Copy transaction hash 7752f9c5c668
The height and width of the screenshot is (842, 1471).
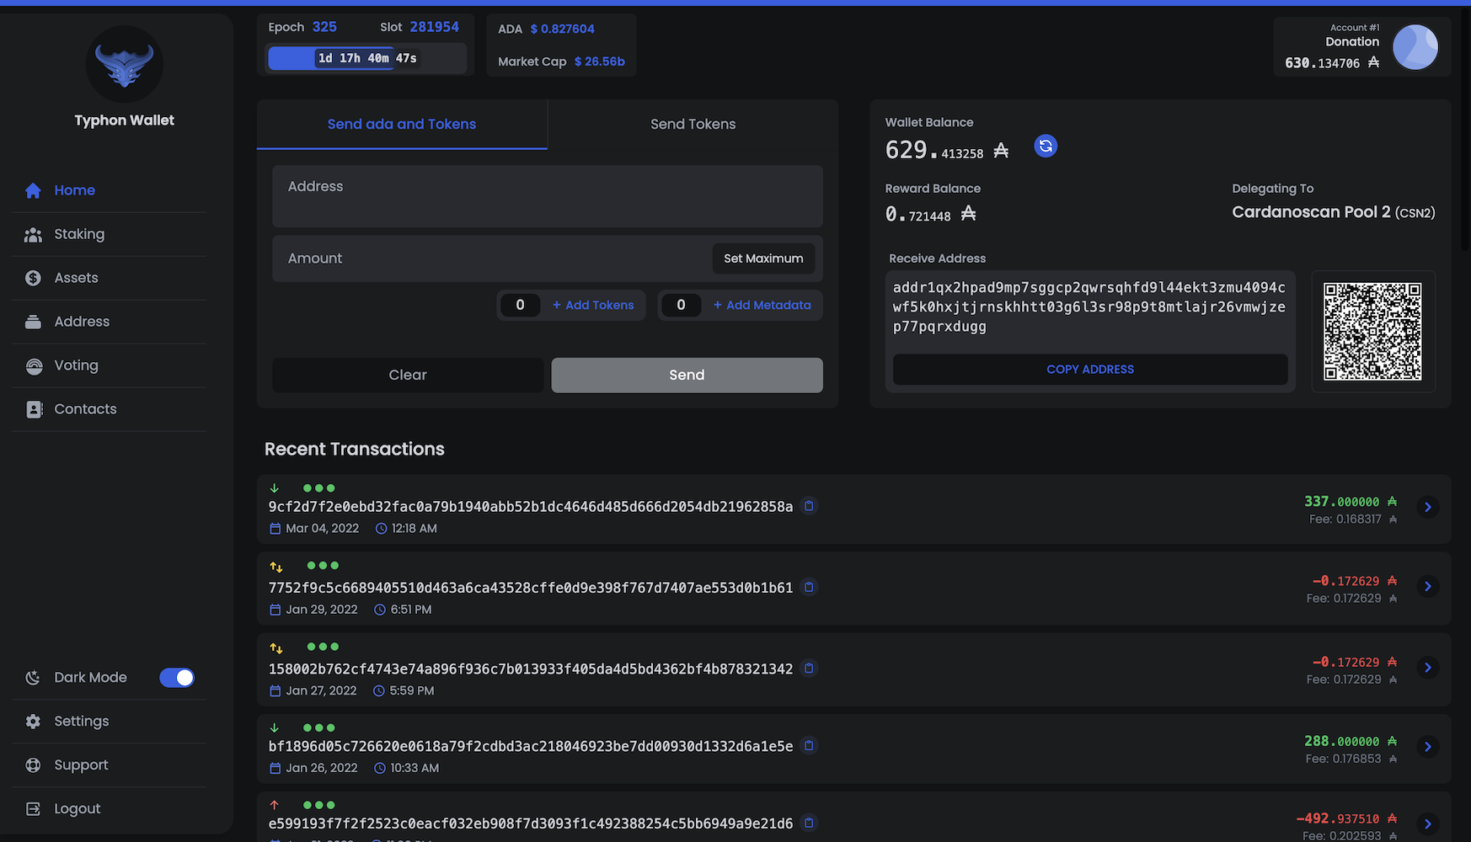(809, 587)
